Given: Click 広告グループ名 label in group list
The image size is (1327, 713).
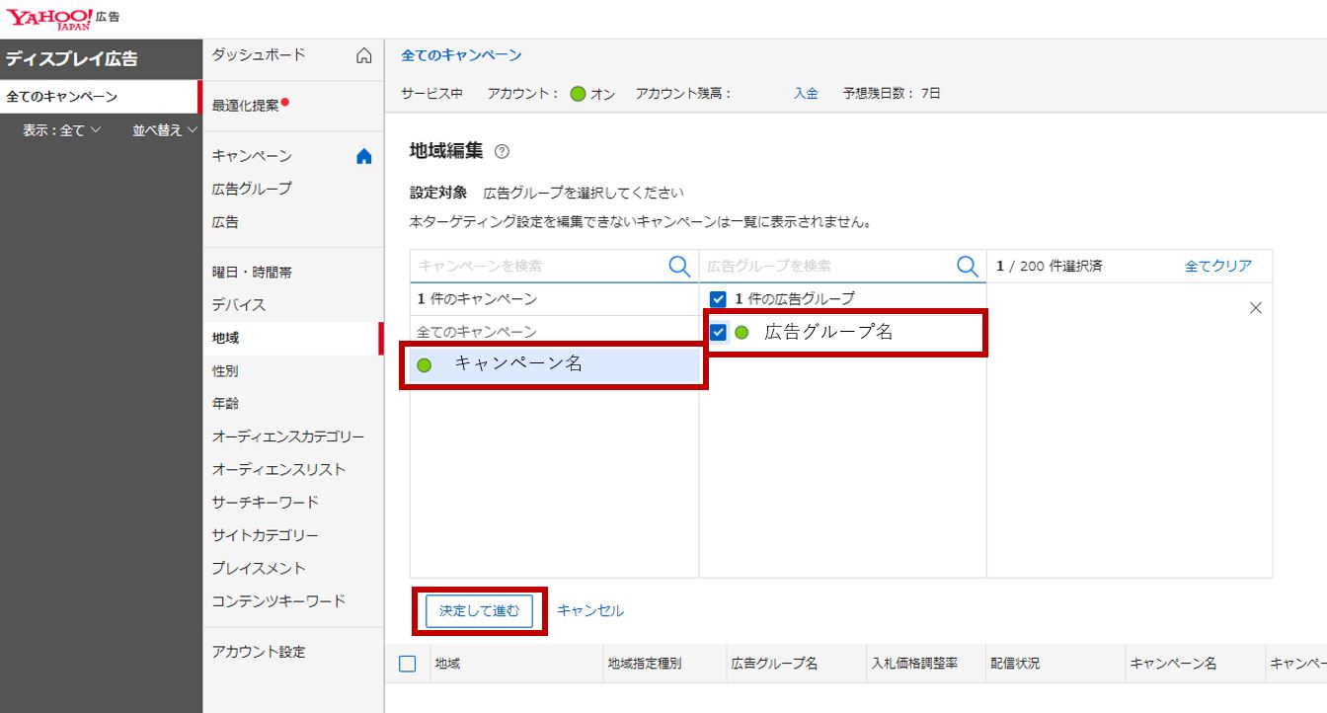Looking at the screenshot, I should coord(828,333).
